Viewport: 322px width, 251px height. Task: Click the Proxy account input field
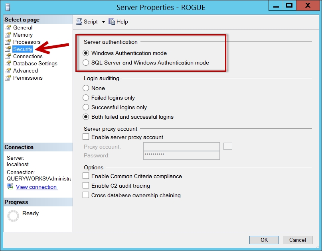click(x=182, y=147)
